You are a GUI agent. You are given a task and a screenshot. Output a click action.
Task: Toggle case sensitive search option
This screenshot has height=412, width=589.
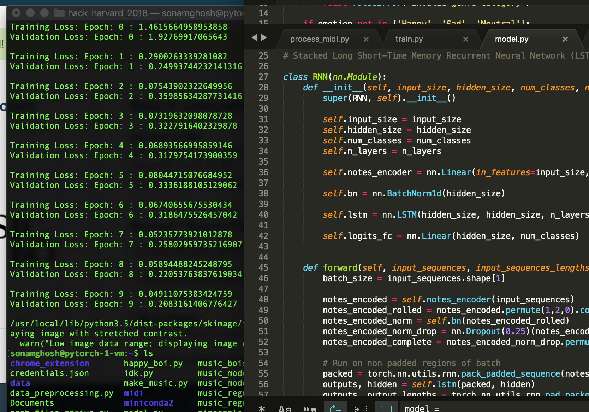tap(285, 408)
